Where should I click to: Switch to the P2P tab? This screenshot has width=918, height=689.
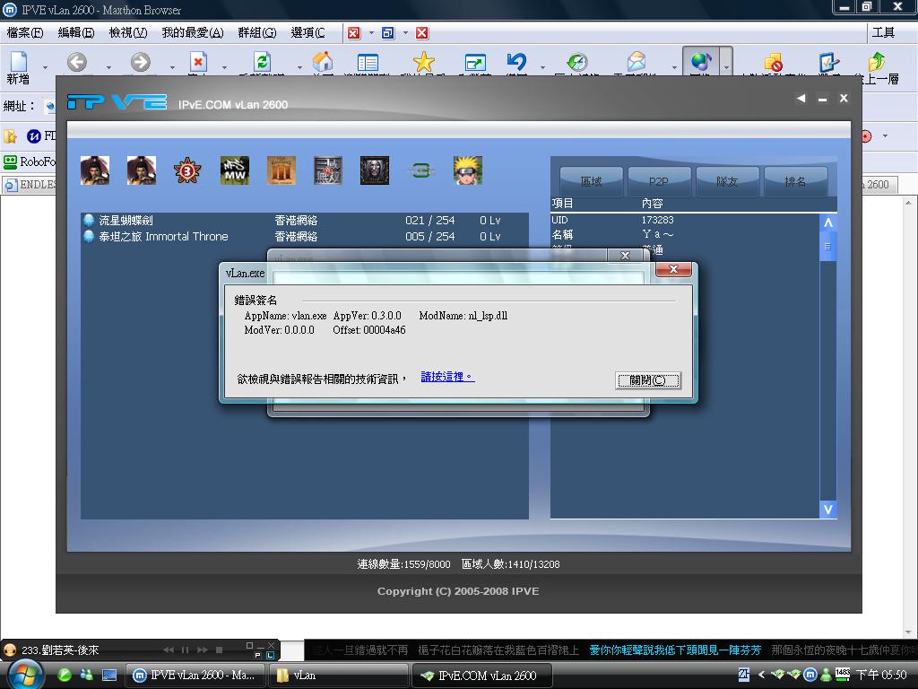659,181
